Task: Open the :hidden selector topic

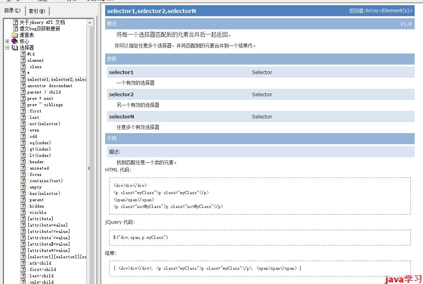Action: tap(36, 206)
